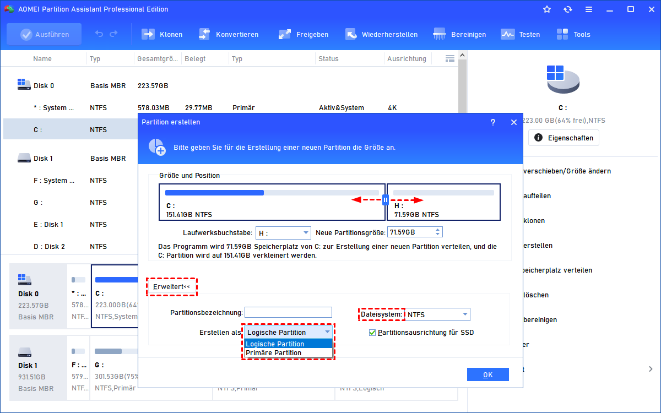
Task: Click the Disk 0 drive icon in list
Action: 24,85
